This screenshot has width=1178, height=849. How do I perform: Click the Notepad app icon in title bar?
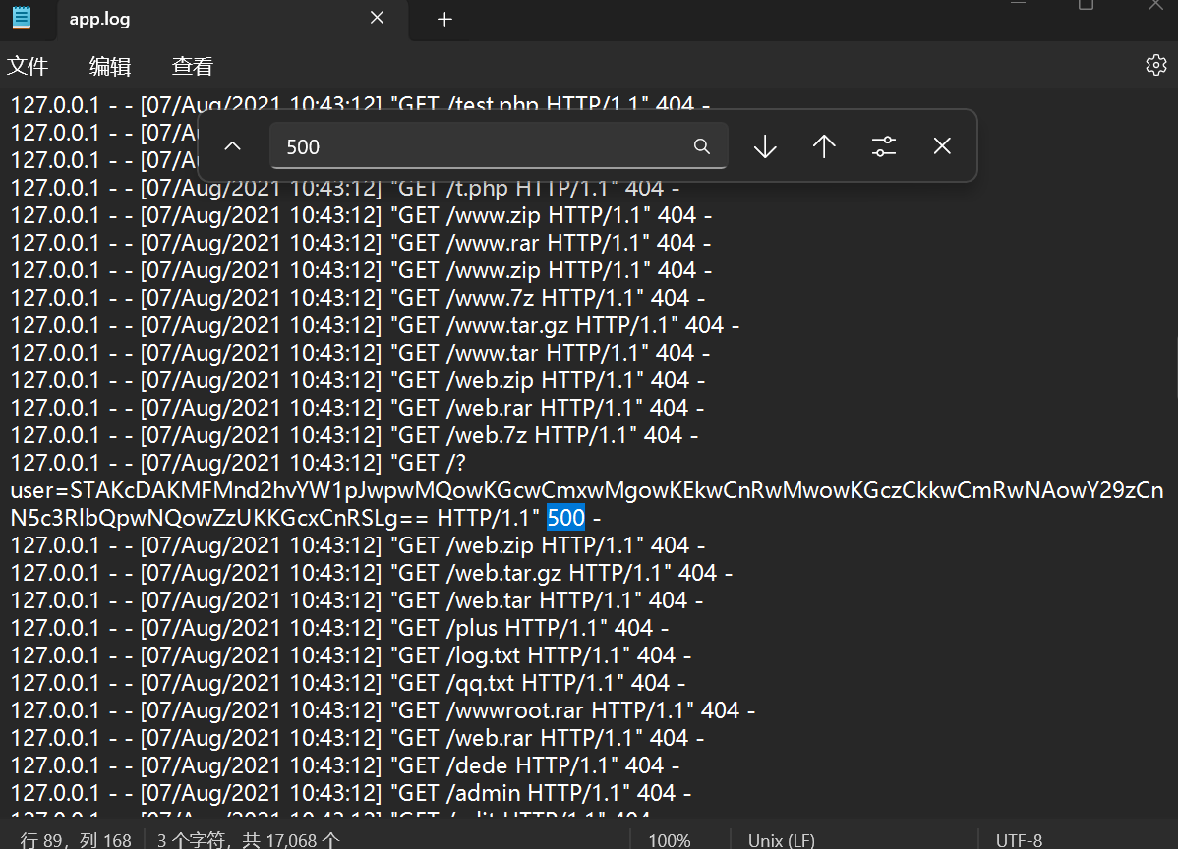pos(21,18)
